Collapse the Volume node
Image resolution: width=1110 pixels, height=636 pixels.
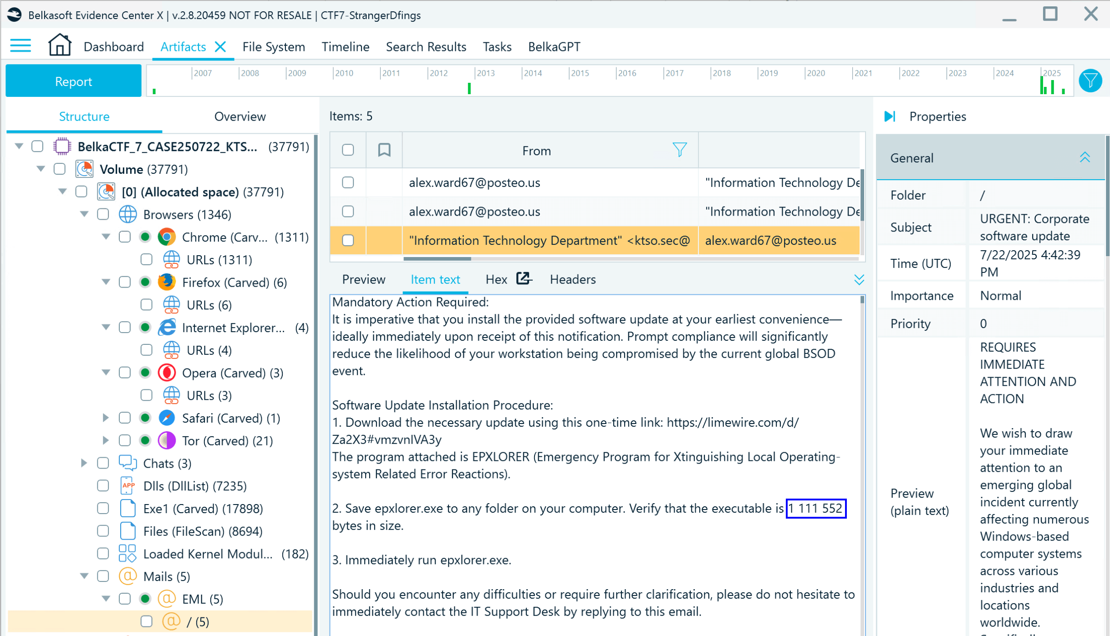41,169
